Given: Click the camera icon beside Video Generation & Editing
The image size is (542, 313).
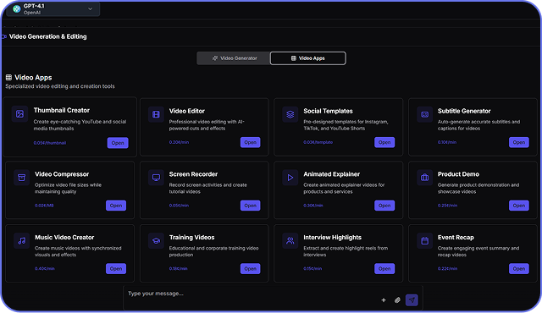Looking at the screenshot, I should pos(4,36).
